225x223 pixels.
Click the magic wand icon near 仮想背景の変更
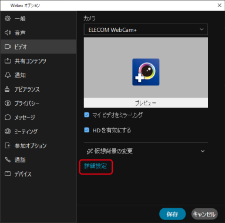[89, 151]
